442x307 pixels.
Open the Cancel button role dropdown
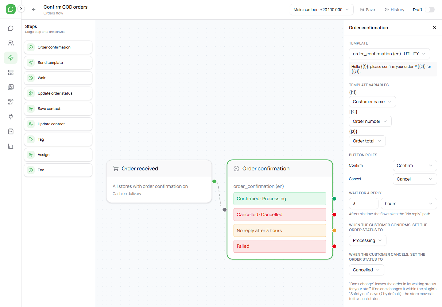[415, 179]
